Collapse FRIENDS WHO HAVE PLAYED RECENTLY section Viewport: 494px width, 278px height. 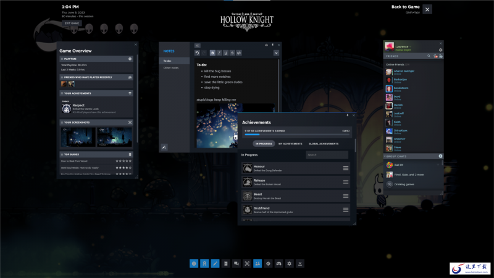(x=62, y=77)
